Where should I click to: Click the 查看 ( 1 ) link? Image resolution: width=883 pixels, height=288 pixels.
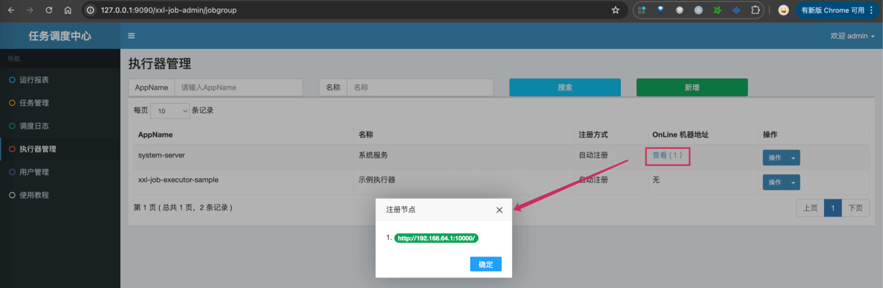[x=667, y=155]
